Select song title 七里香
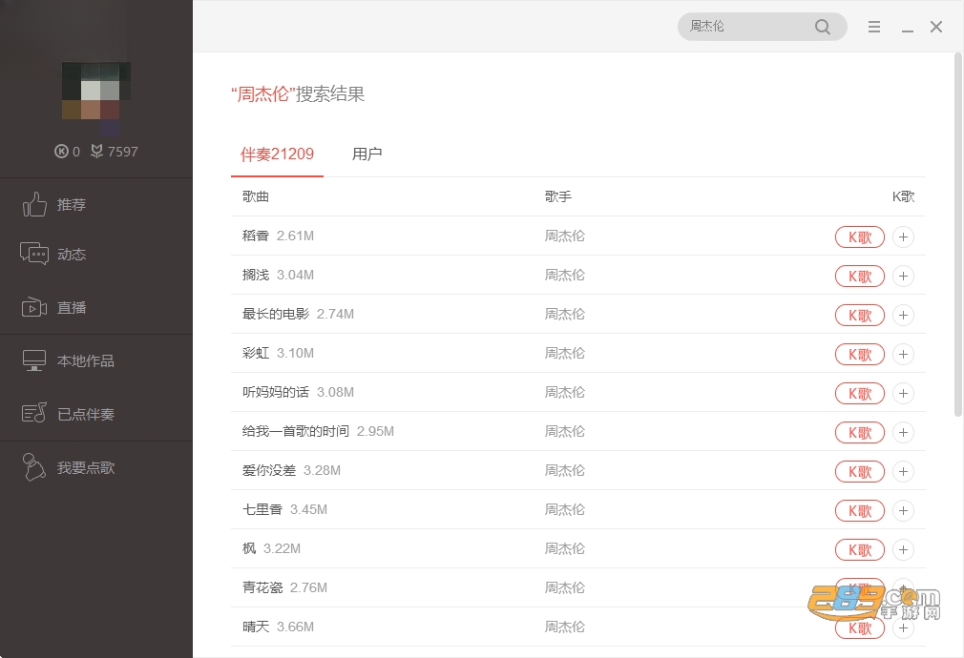The image size is (964, 658). coord(262,509)
